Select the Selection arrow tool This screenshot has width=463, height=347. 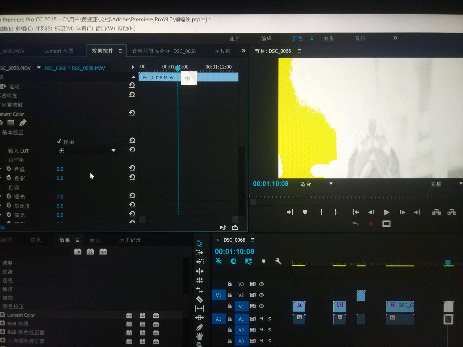pos(200,244)
